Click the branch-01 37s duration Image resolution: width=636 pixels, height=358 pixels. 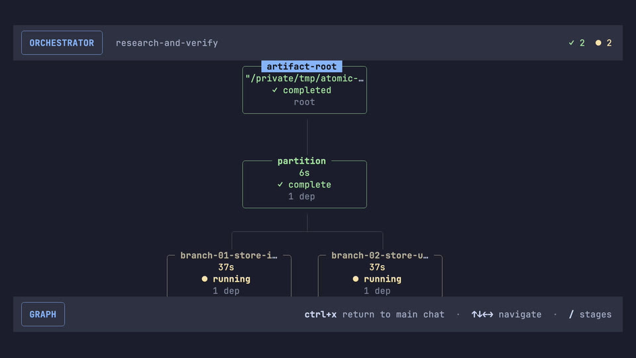tap(227, 267)
